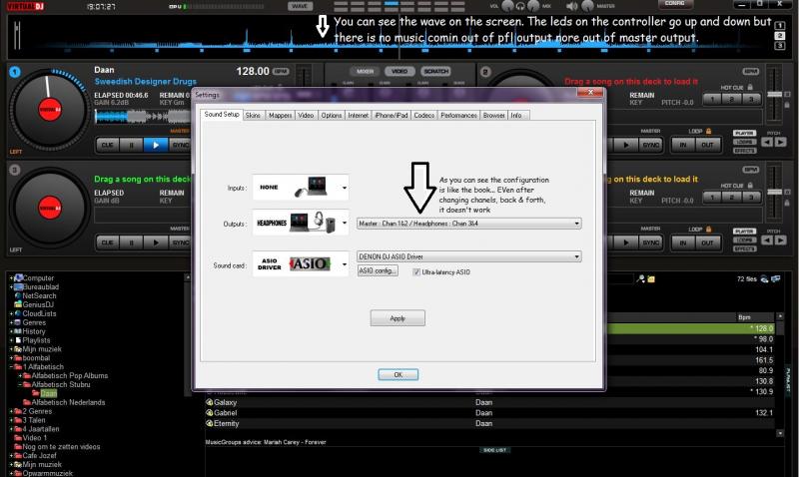Open the Mappers tab
Screen dimensions: 799x477
280,116
